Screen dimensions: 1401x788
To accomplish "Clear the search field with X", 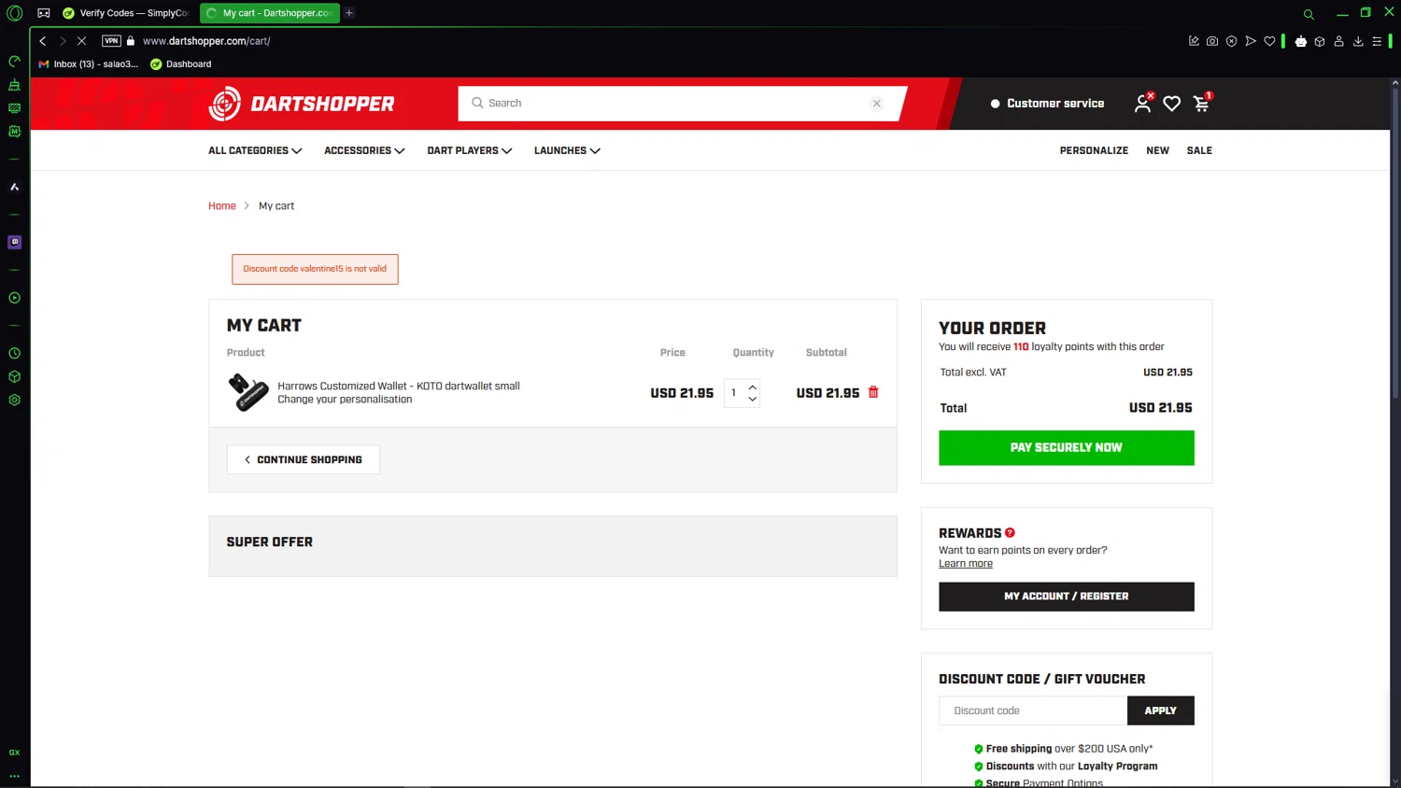I will tap(876, 104).
